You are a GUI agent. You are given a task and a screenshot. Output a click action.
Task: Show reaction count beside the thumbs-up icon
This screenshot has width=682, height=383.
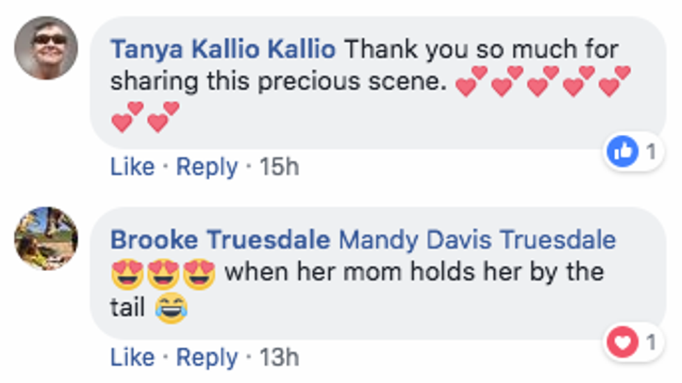651,152
